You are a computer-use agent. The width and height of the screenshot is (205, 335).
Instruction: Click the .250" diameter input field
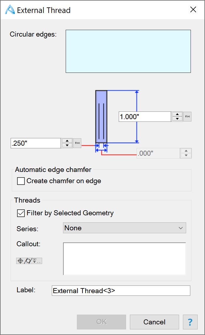coord(36,143)
